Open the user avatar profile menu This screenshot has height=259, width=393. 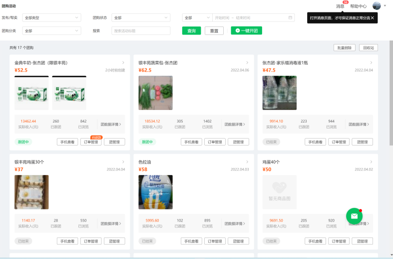pos(377,6)
